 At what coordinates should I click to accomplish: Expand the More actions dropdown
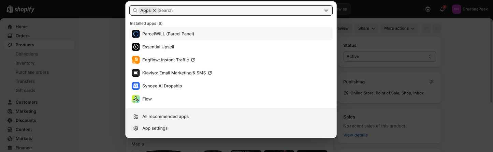pyautogui.click(x=400, y=28)
